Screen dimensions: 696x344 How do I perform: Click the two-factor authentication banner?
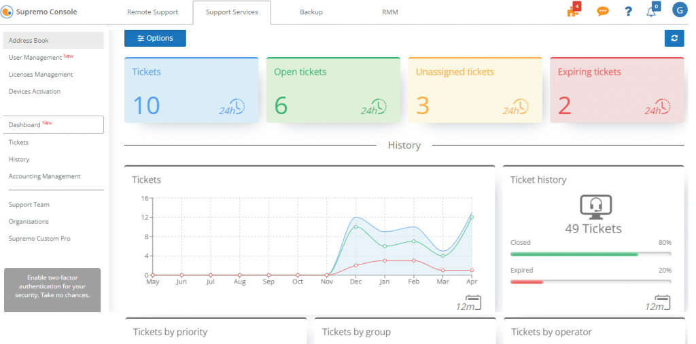pos(52,290)
